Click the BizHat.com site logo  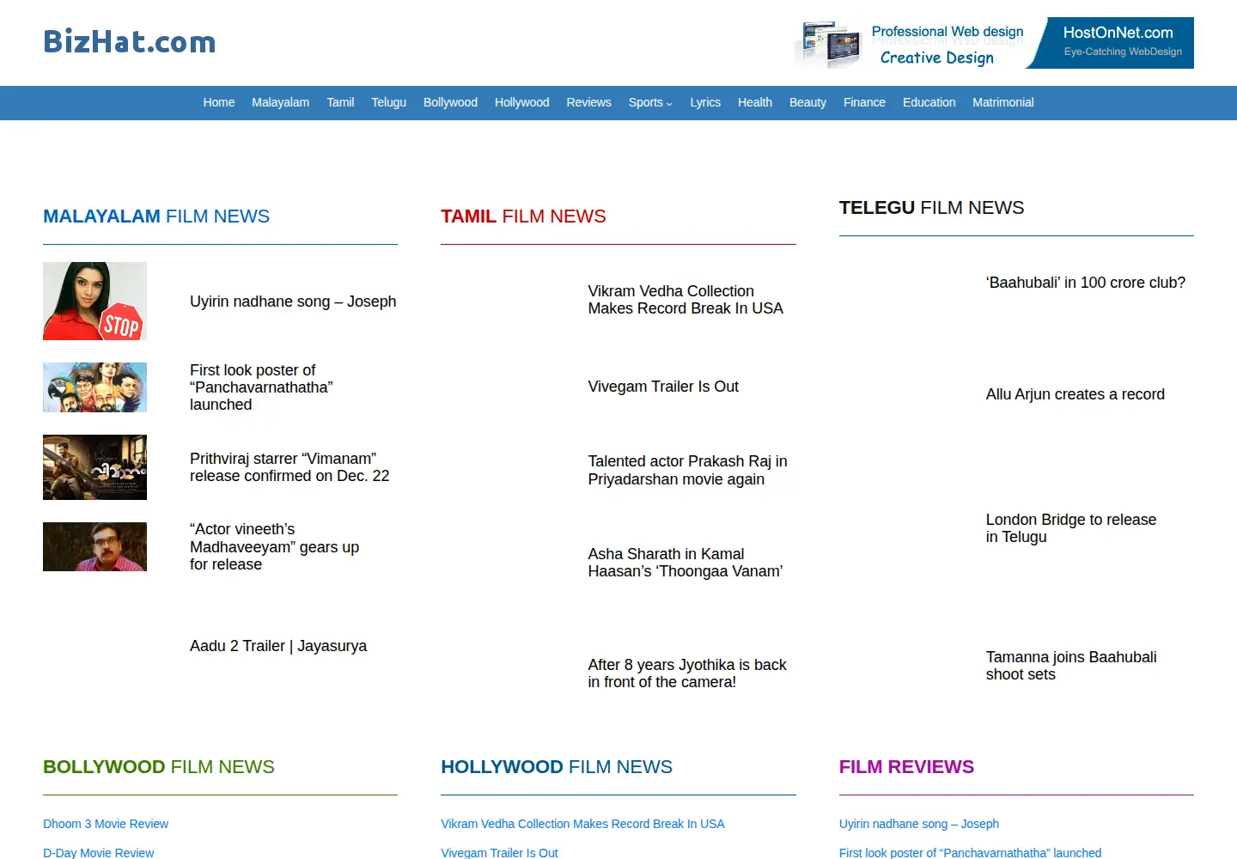pos(130,41)
